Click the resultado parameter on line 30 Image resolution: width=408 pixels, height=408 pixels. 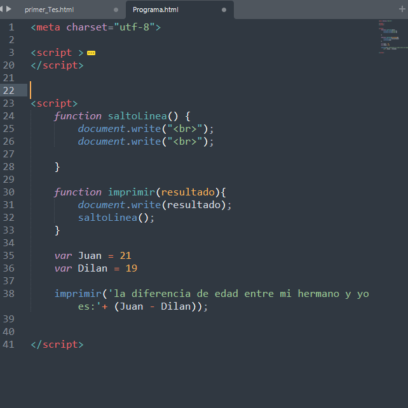(188, 192)
